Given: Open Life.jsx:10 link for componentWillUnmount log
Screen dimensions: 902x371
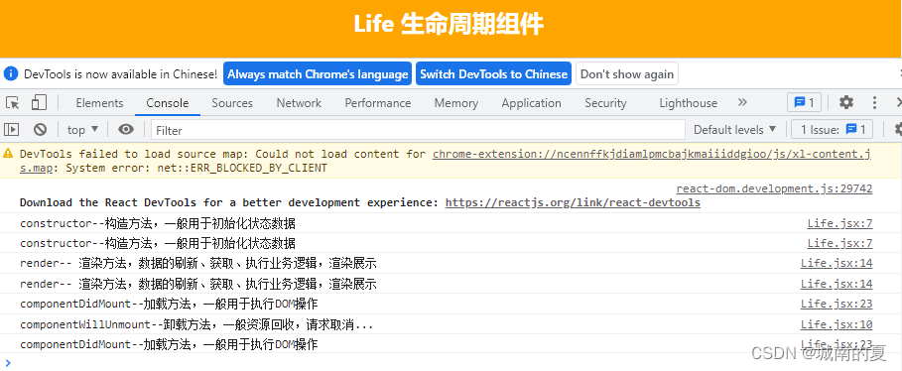Looking at the screenshot, I should pyautogui.click(x=837, y=324).
